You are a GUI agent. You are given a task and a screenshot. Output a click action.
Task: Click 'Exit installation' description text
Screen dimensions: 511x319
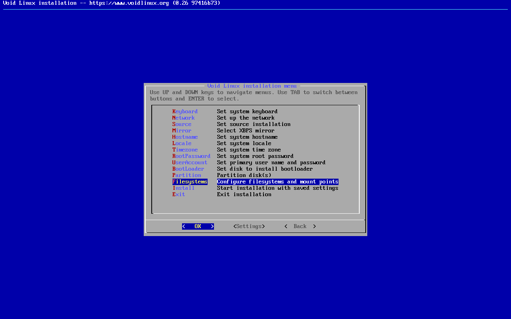(244, 195)
